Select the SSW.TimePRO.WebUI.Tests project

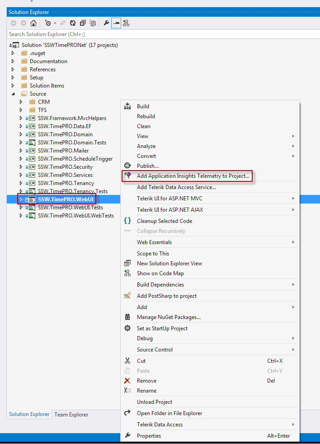[70, 208]
